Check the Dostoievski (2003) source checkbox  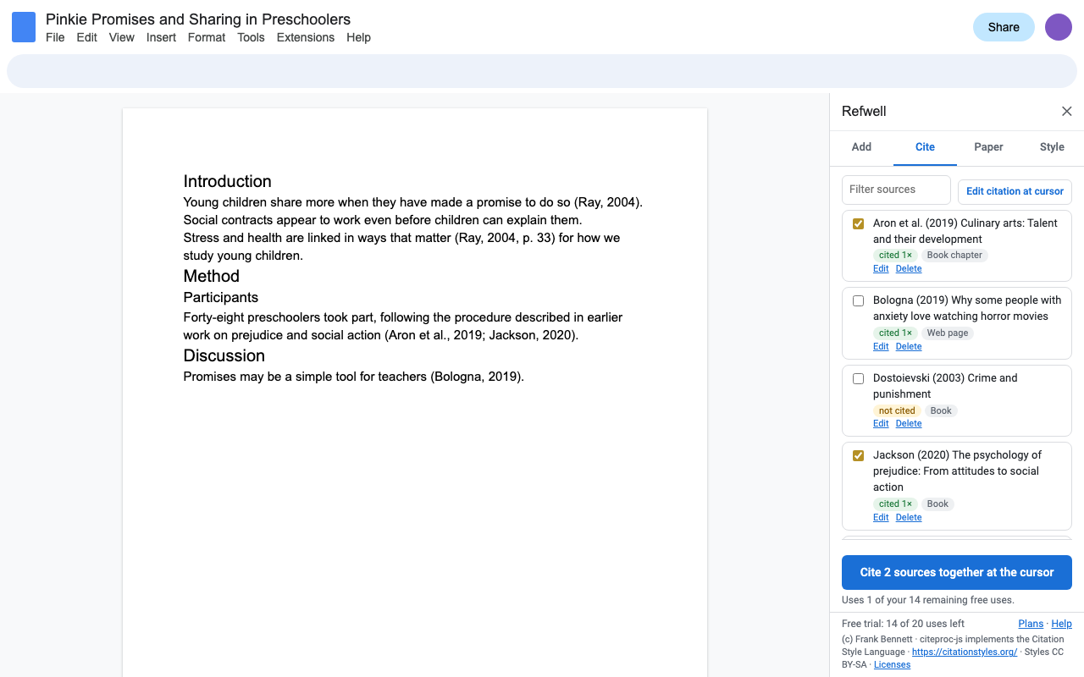point(858,378)
